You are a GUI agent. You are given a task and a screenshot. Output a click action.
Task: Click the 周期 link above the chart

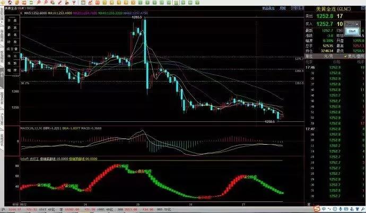click(x=283, y=8)
